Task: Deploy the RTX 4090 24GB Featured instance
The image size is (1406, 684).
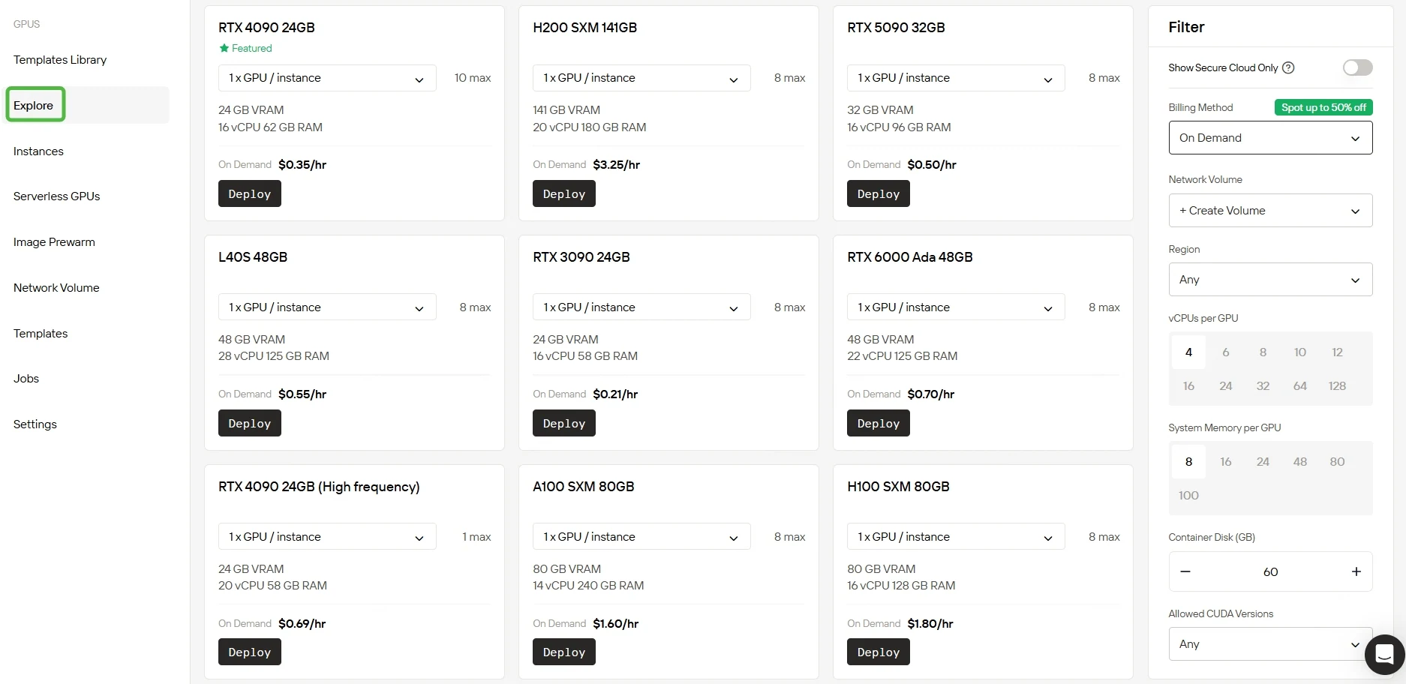Action: pos(250,193)
